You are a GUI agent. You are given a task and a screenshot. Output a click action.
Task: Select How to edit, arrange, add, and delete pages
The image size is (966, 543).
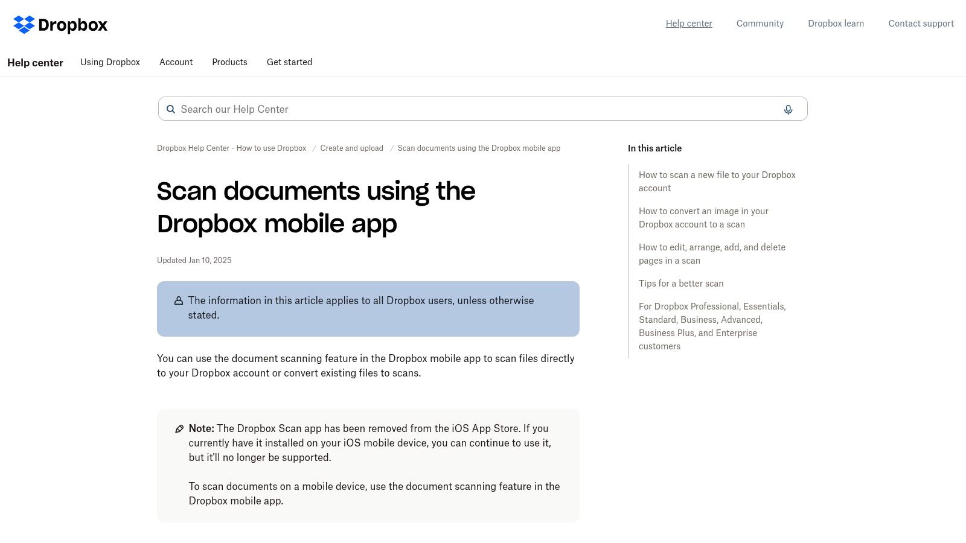[x=712, y=253]
